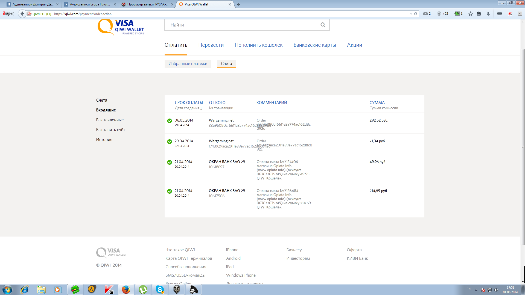The image size is (525, 295).
Task: Click СУММА column header
Action: 377,103
